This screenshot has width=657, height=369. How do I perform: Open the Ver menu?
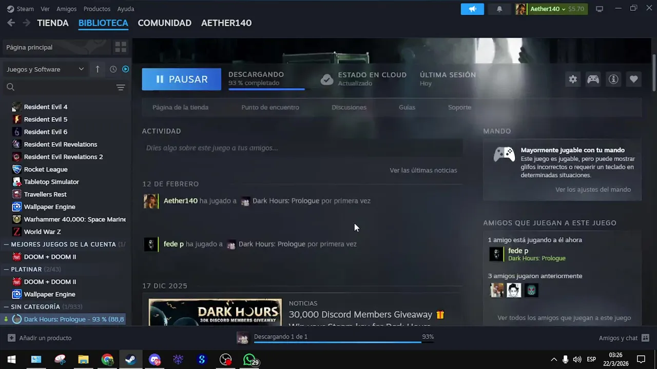(45, 9)
